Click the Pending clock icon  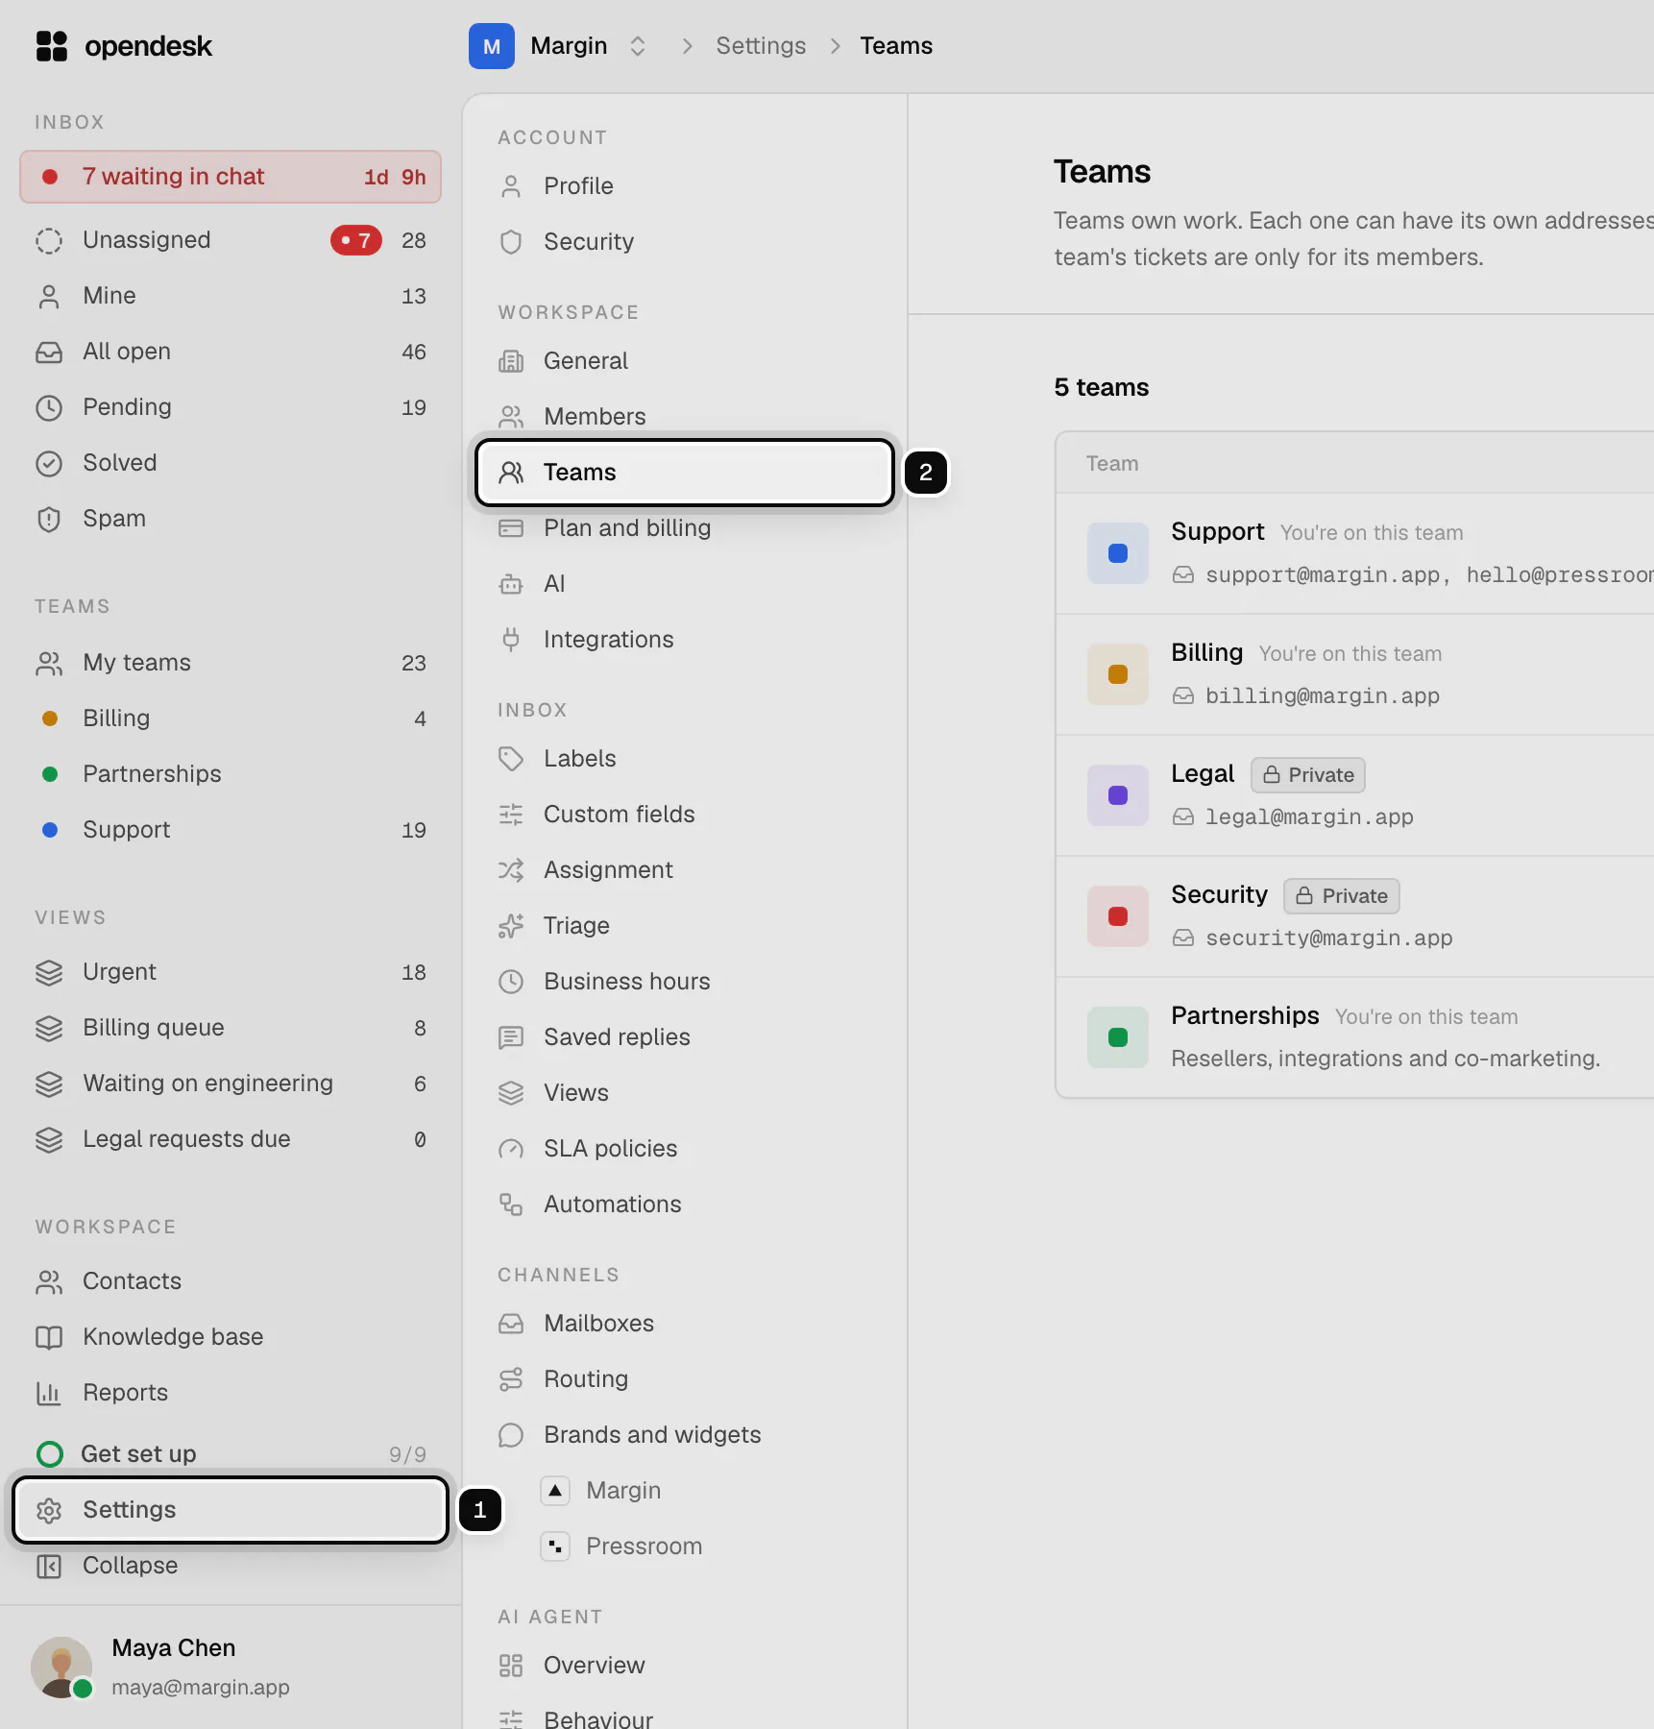pos(49,407)
